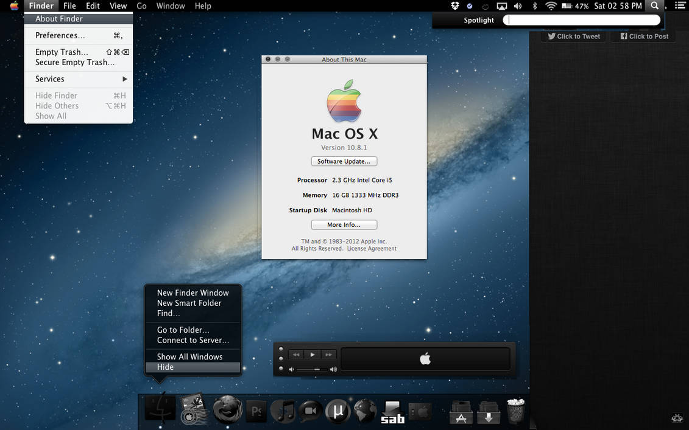The image size is (689, 430).
Task: Open the Mail stamp icon in the Dock
Action: [194, 409]
